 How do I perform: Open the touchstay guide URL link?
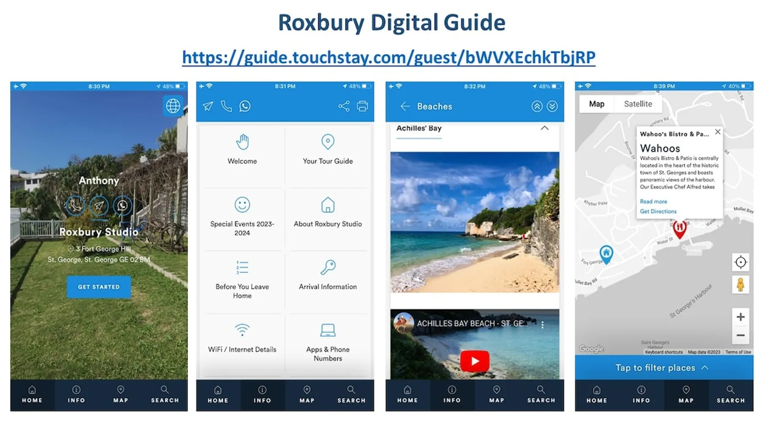(388, 57)
